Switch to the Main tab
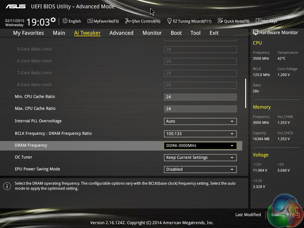 [59, 33]
